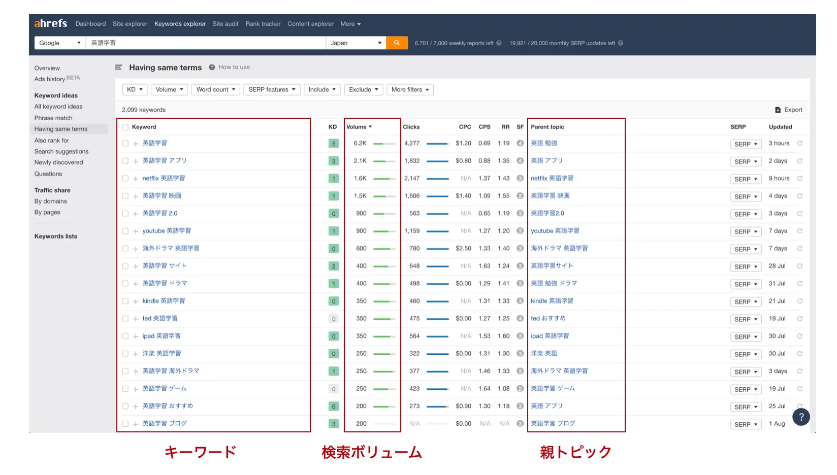Open the SERP dropdown for youtube 英語学習
837x475 pixels.
coord(745,231)
